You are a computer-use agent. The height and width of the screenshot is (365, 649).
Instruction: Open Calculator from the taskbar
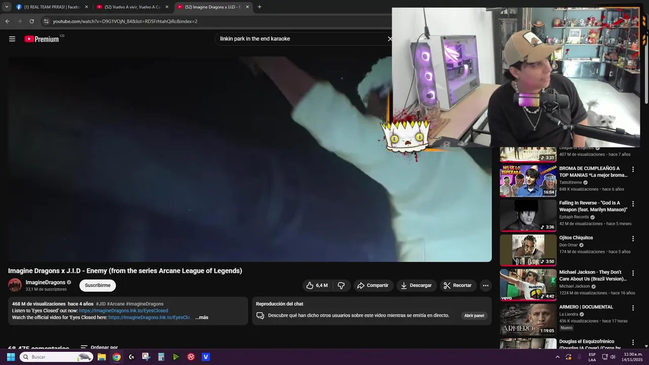[x=161, y=357]
